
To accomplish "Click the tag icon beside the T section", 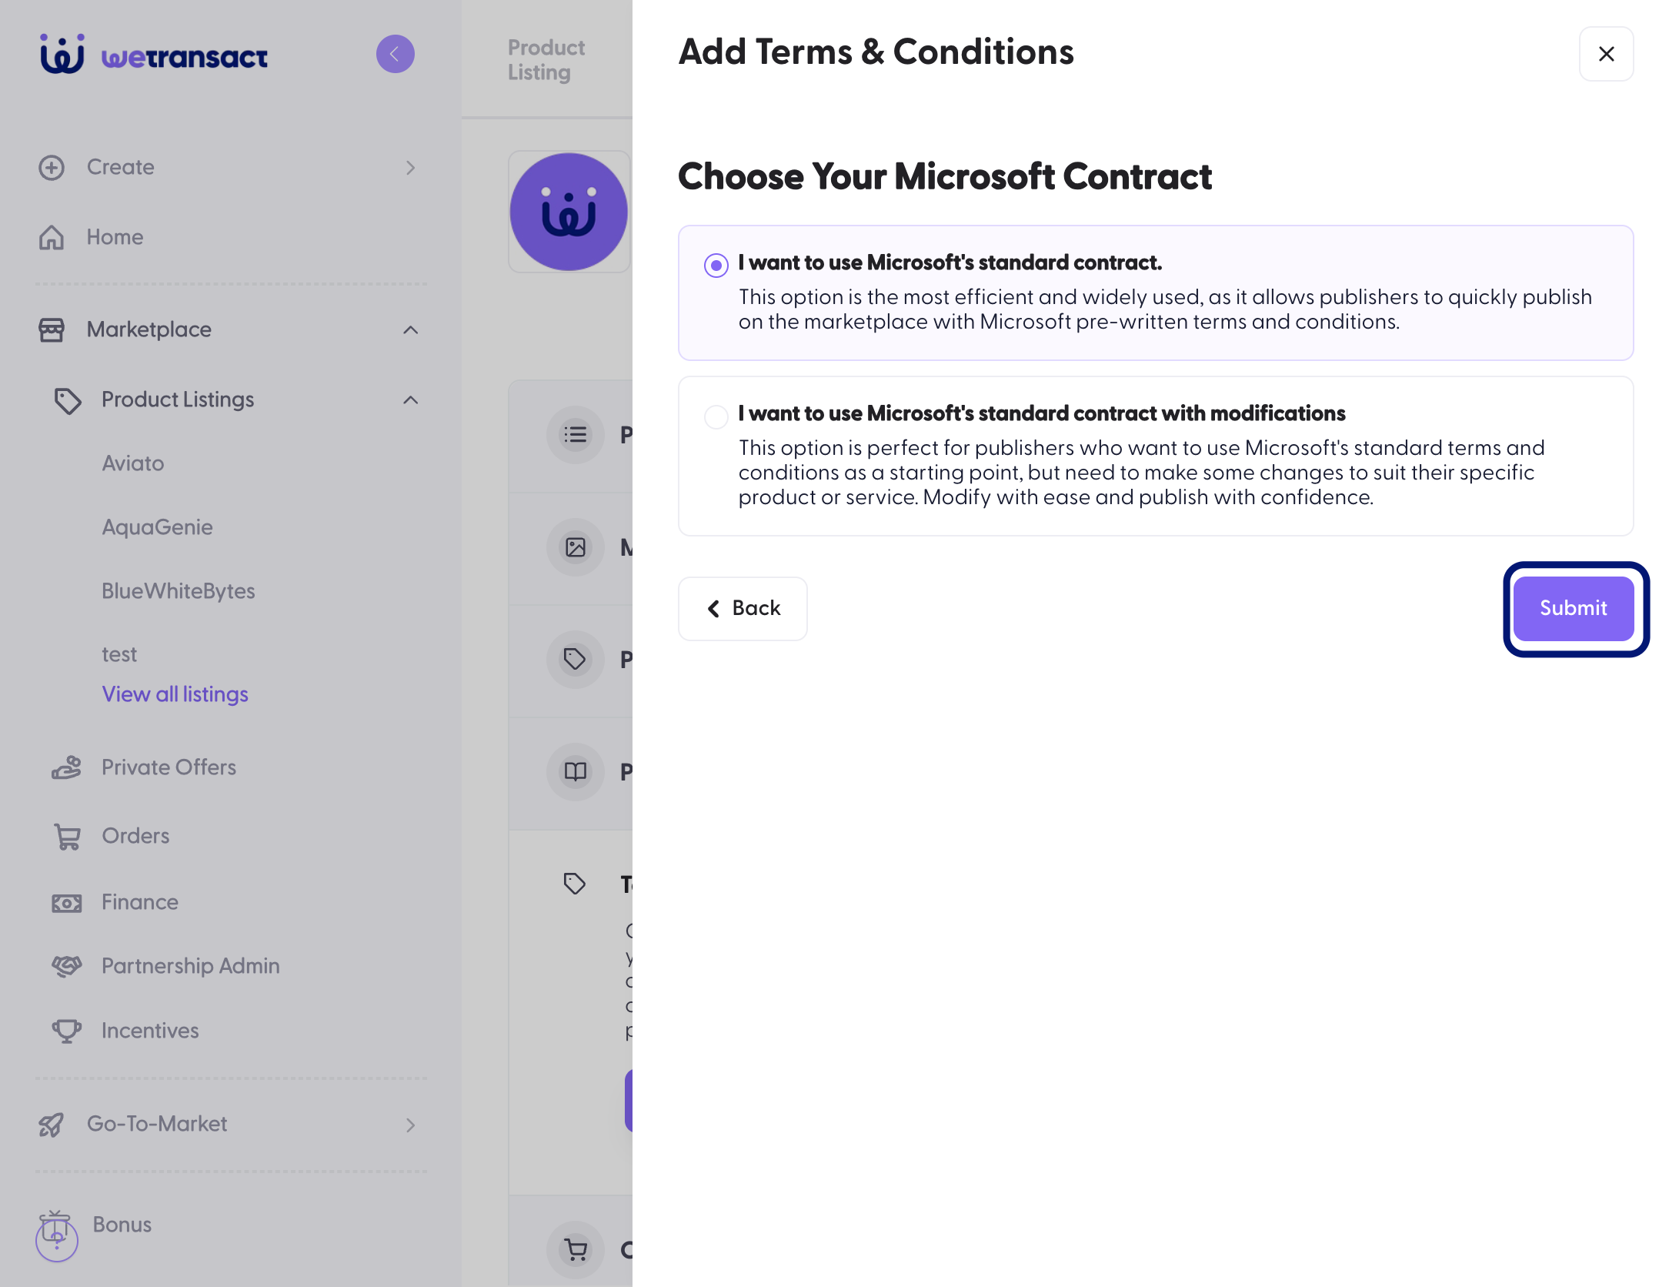I will click(x=575, y=884).
